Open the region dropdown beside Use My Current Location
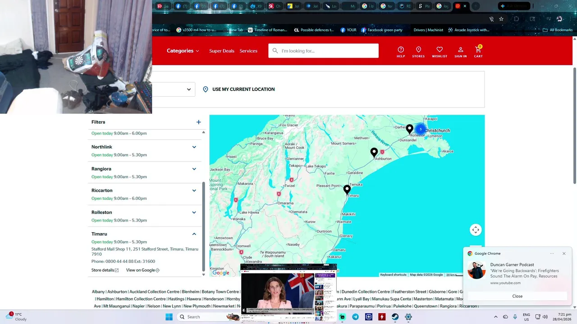The image size is (577, 324). click(x=174, y=89)
